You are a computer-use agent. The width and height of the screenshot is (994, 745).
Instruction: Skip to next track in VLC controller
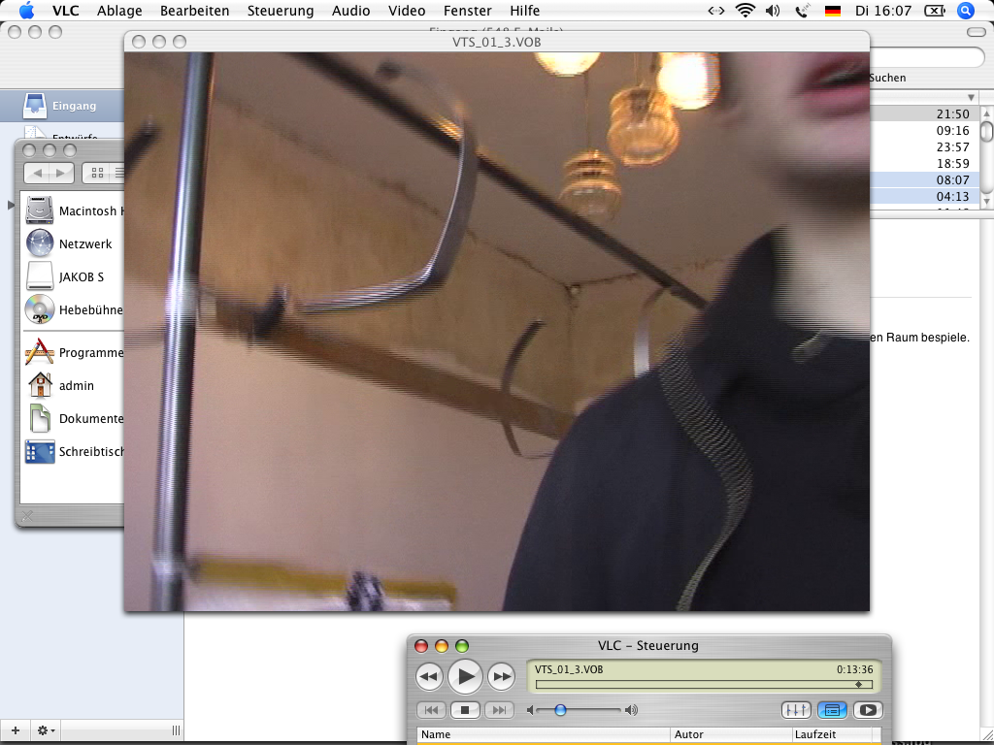(498, 710)
